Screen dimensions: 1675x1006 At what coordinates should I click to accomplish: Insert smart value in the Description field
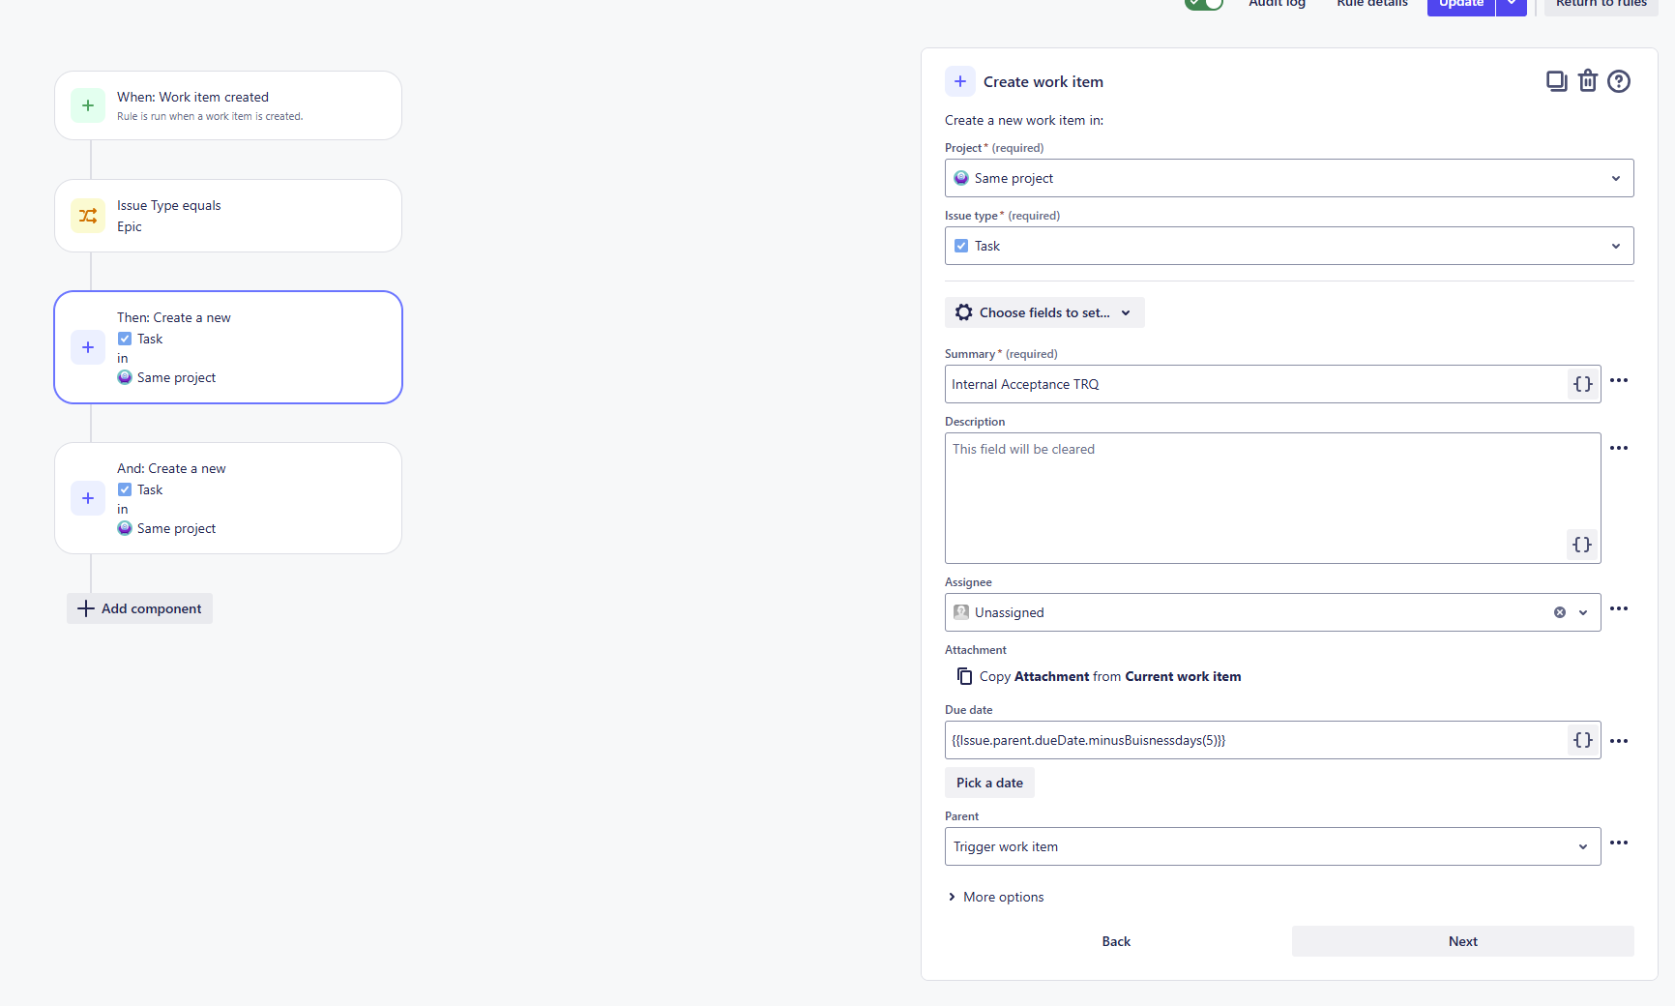click(1582, 545)
